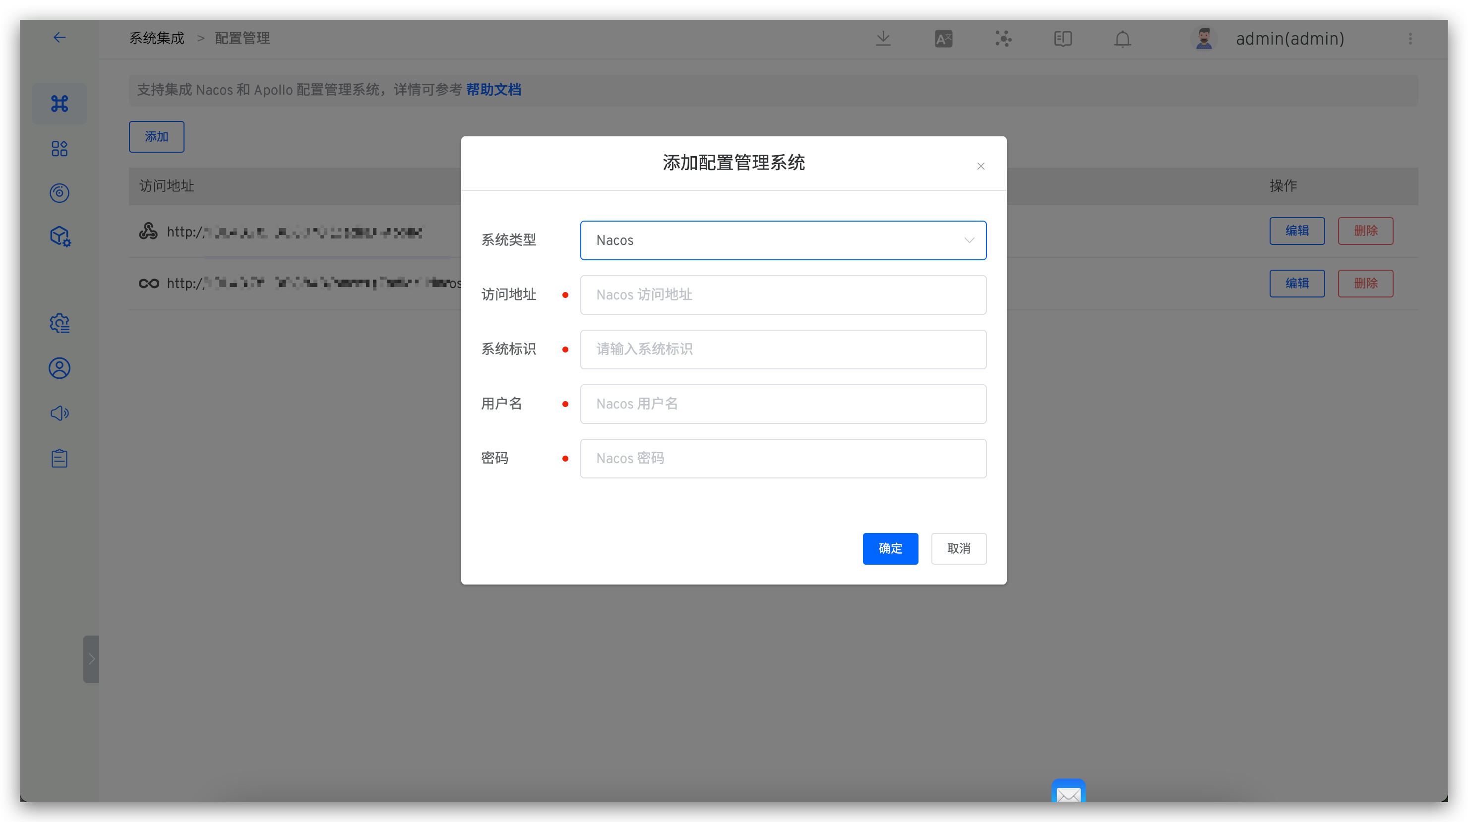Select the apps grid sidebar icon

[60, 149]
